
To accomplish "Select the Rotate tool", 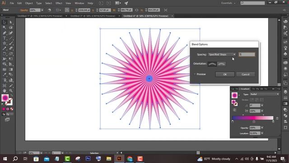I will [x=5, y=54].
